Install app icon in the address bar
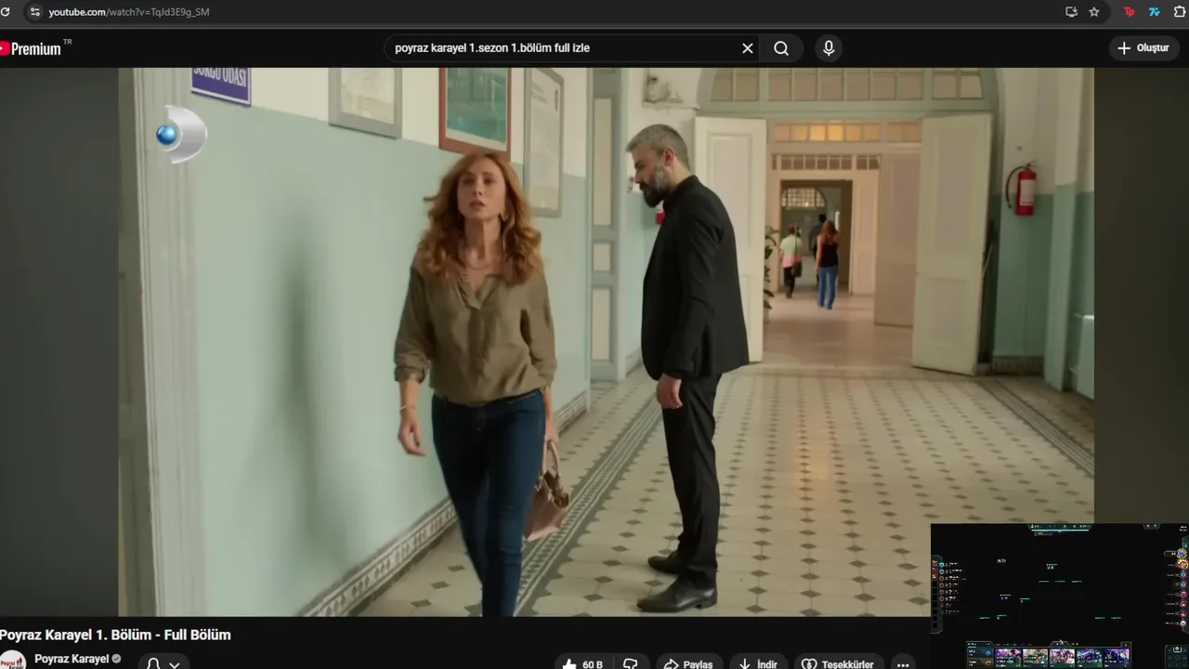The height and width of the screenshot is (669, 1189). 1071,12
